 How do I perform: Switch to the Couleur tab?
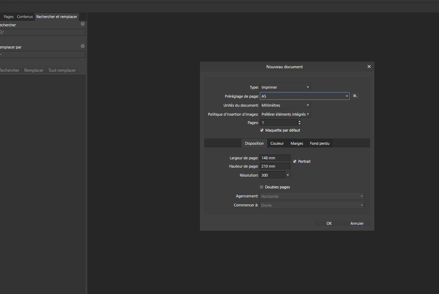[x=277, y=143]
